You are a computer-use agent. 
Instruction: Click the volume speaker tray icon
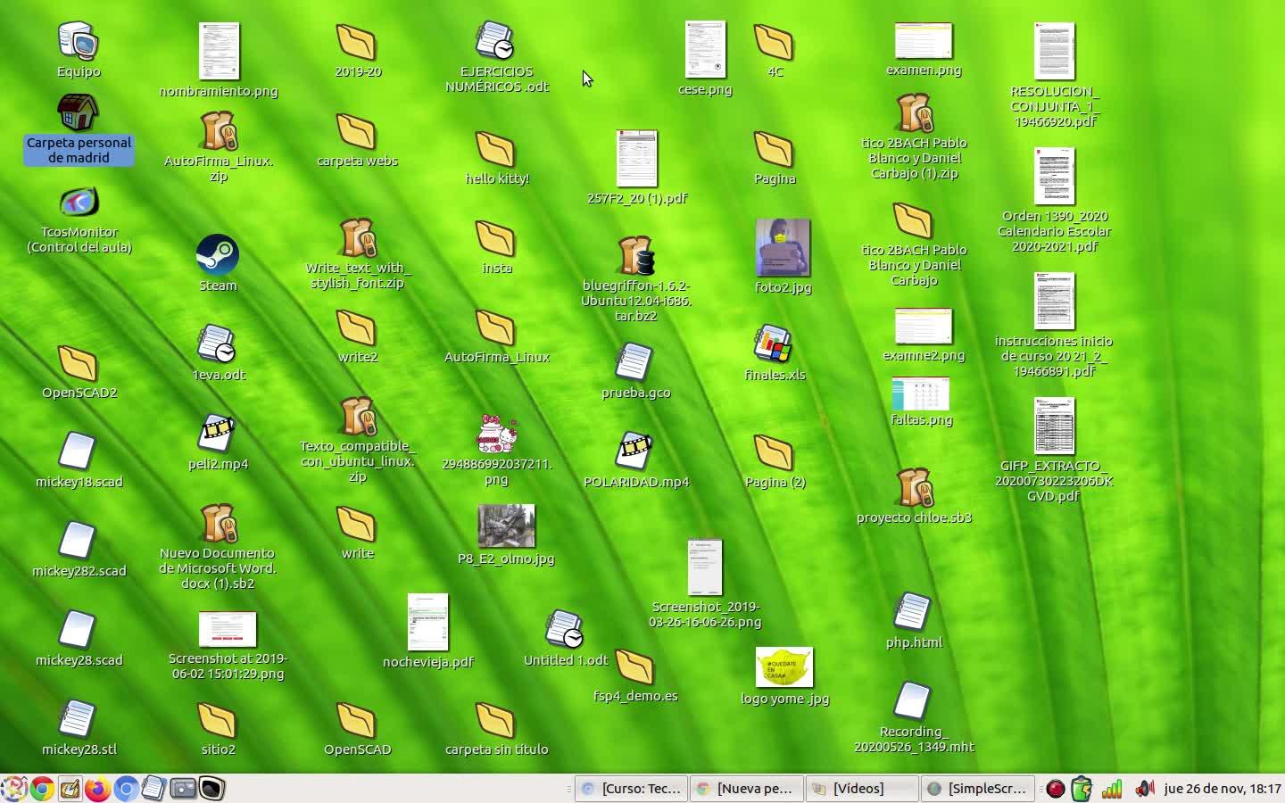[1144, 789]
